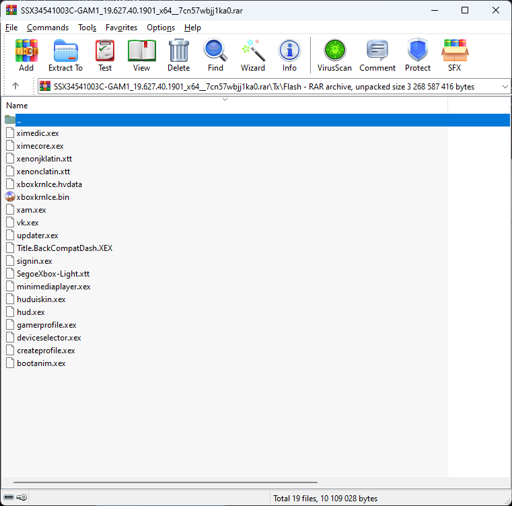
Task: Click the Add toolbar icon
Action: tap(26, 50)
